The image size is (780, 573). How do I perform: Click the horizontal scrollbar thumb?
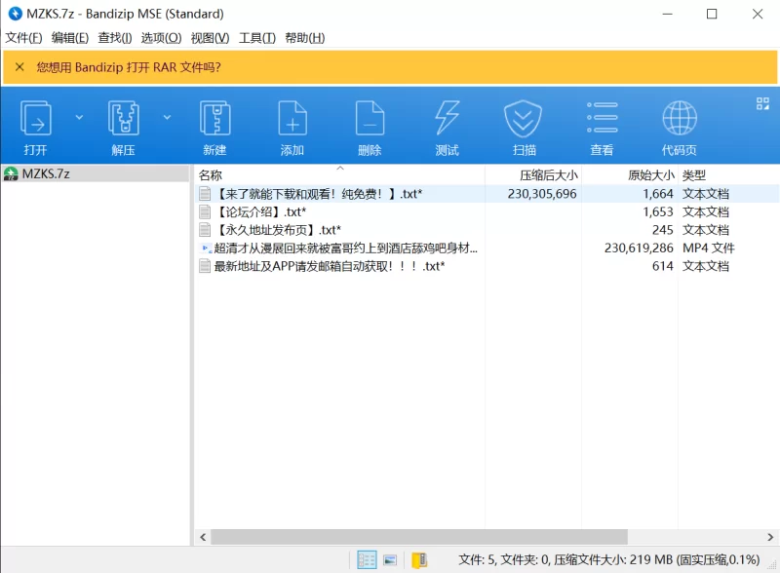[419, 537]
